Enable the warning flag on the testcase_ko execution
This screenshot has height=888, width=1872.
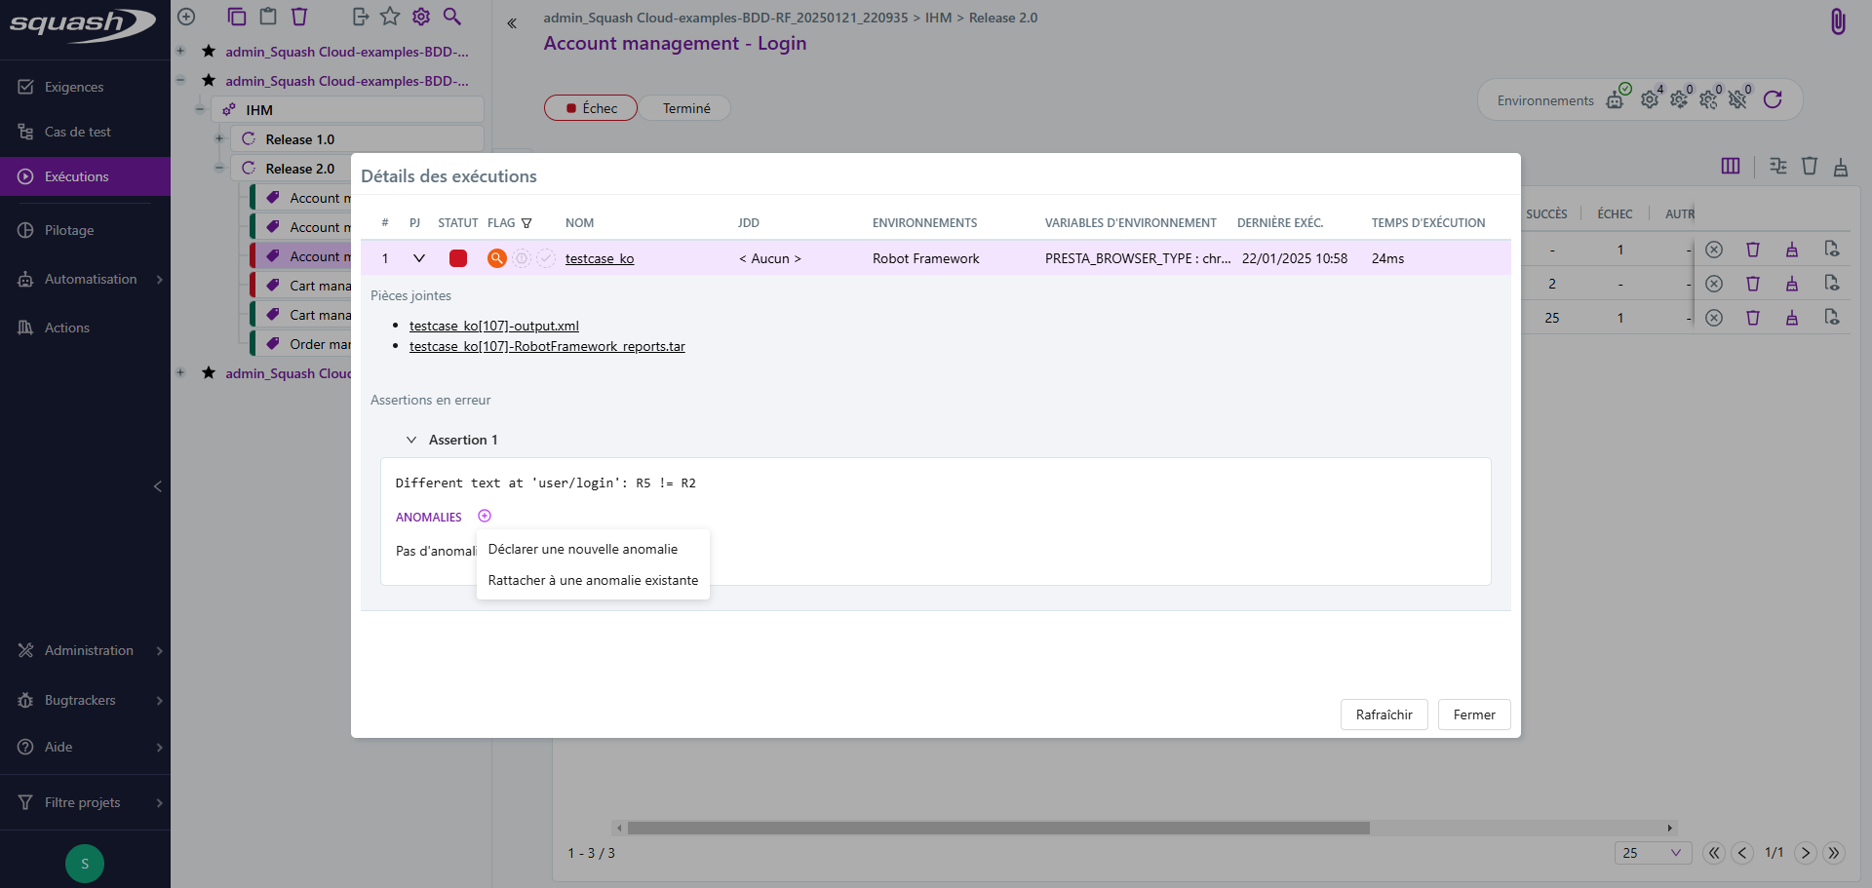click(522, 258)
